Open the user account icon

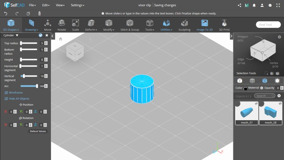[x=262, y=5]
